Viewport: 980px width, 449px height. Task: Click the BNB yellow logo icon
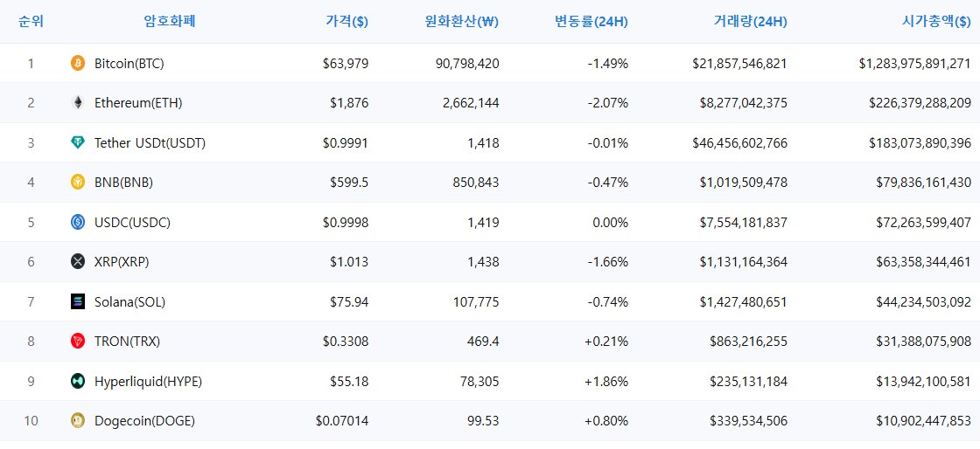point(78,182)
